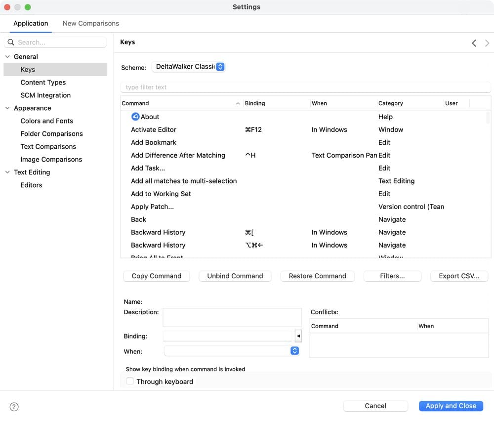Click the Binding input field
The image size is (494, 422).
click(x=227, y=336)
